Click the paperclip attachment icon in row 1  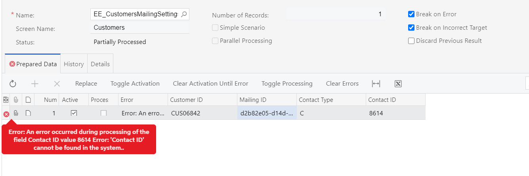coord(16,113)
